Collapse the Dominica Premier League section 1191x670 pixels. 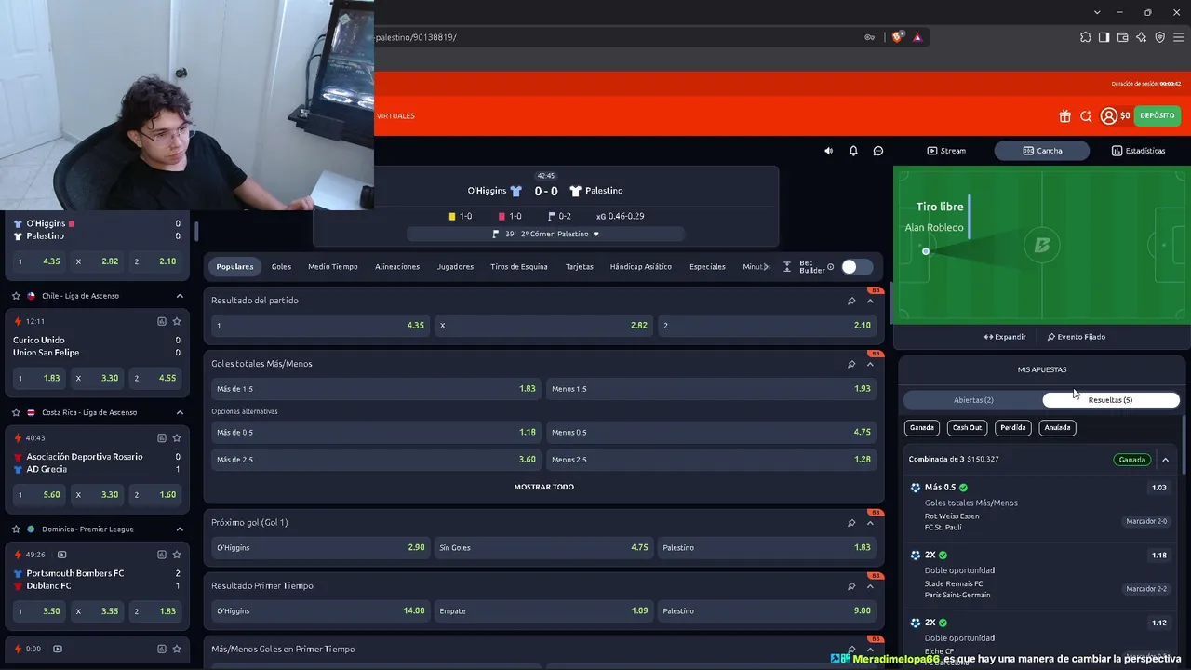tap(180, 529)
